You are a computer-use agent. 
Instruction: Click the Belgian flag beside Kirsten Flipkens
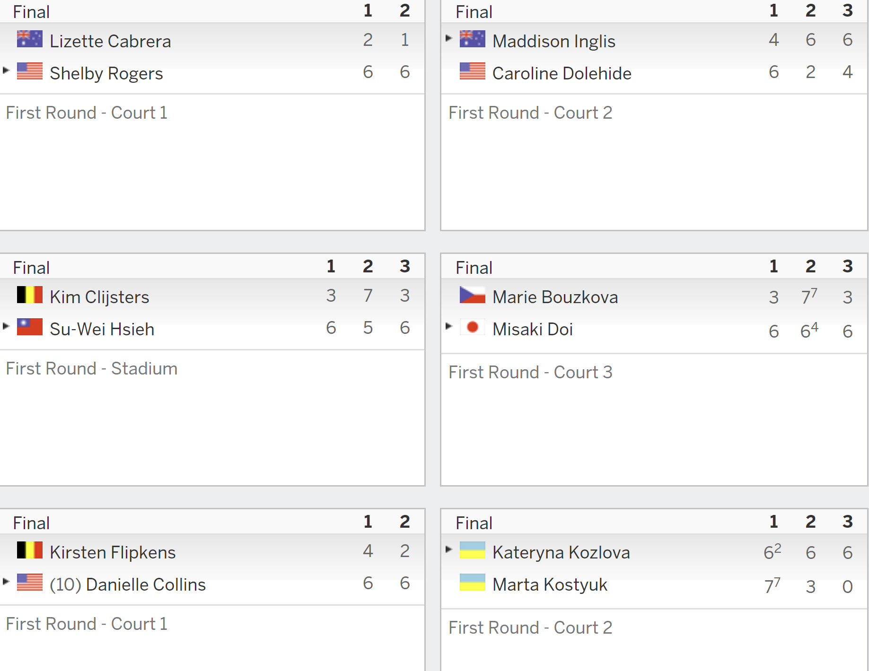coord(29,550)
